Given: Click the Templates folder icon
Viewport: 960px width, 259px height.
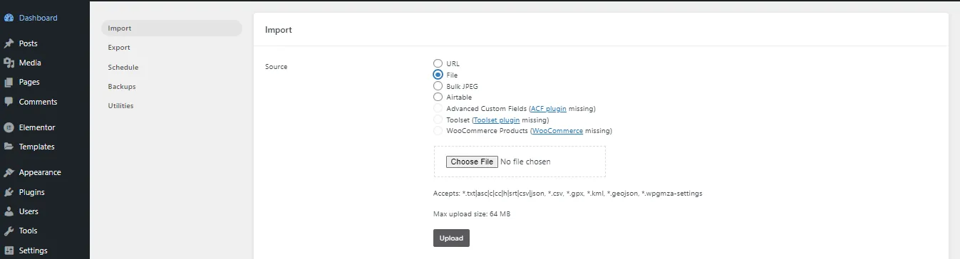Looking at the screenshot, I should tap(9, 147).
